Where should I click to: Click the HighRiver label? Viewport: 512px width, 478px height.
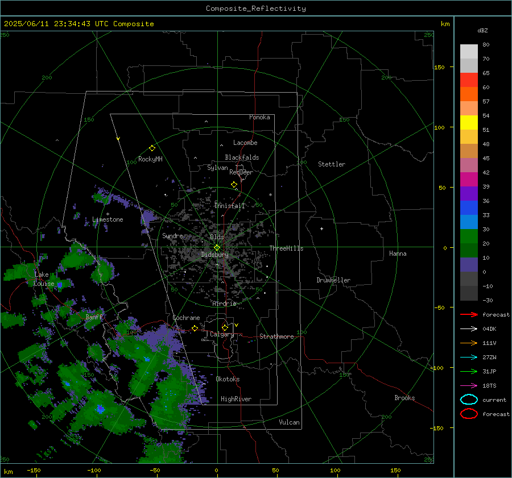pos(236,399)
